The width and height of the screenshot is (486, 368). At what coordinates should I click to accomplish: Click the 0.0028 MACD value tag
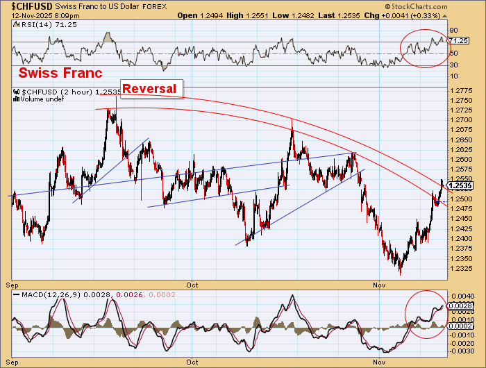pos(459,306)
